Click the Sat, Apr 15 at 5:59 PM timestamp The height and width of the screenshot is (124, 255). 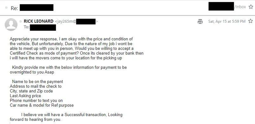click(x=227, y=21)
